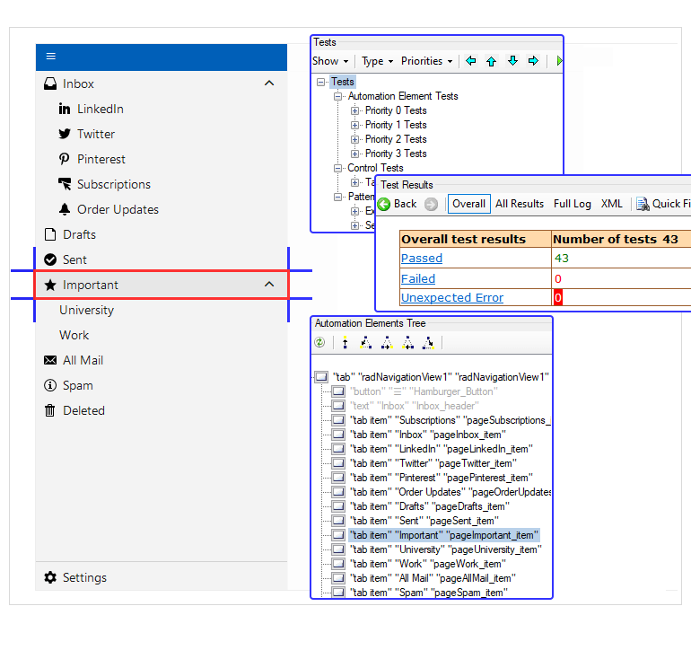Image resolution: width=691 pixels, height=659 pixels.
Task: Click the down arrow in Tests toolbar
Action: click(x=512, y=60)
